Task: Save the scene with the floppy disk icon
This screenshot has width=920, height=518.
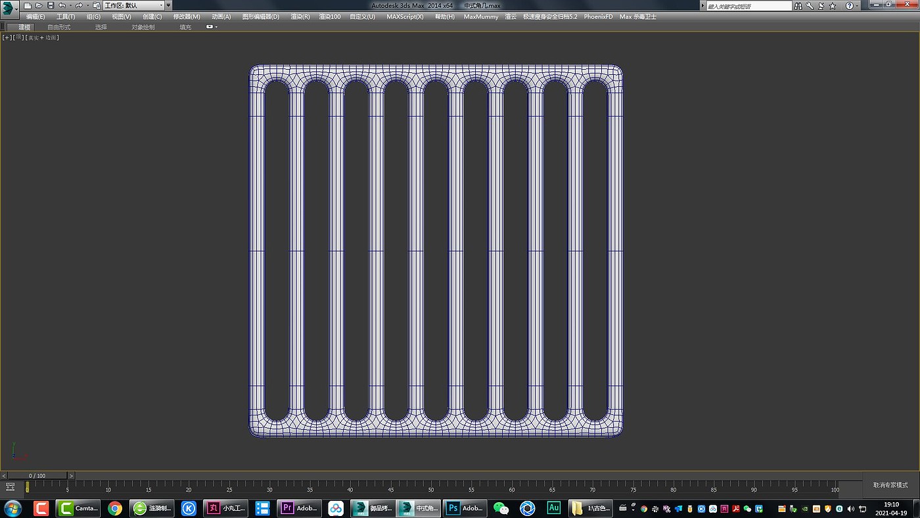Action: 51,5
